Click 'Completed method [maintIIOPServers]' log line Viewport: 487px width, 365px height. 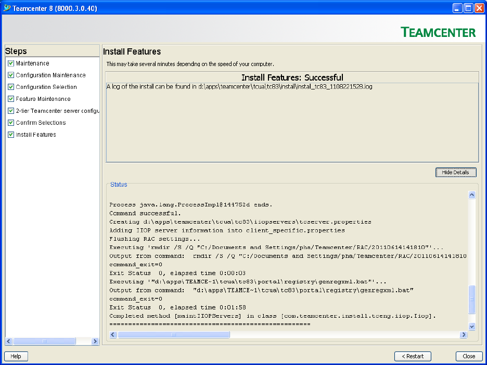point(273,316)
